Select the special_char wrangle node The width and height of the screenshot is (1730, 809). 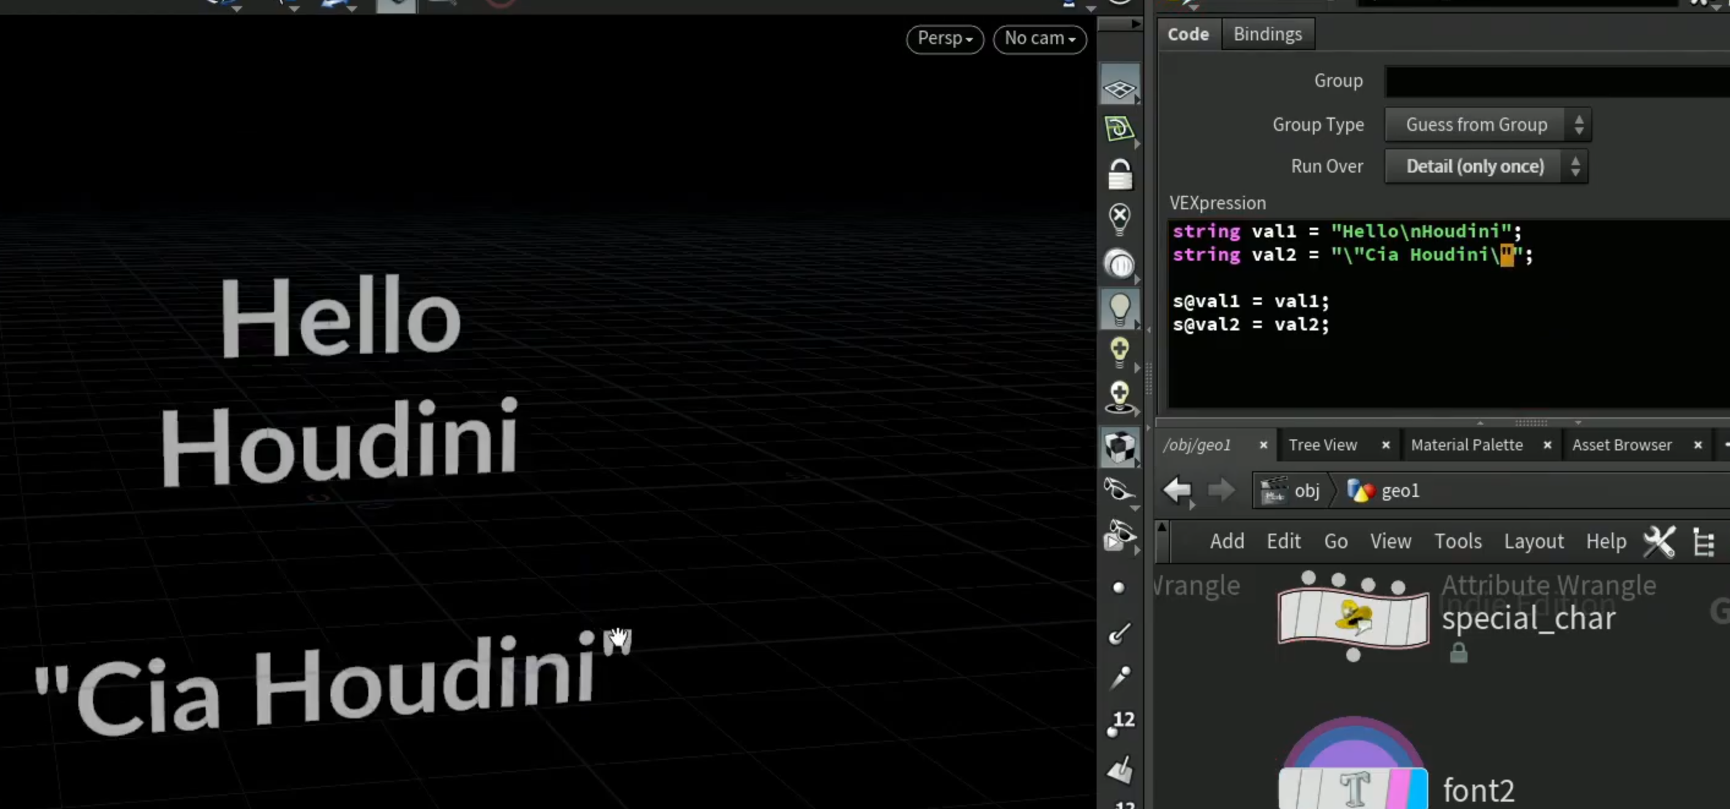point(1352,617)
